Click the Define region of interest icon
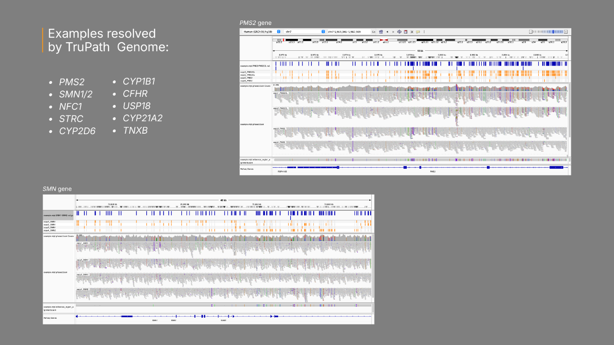The height and width of the screenshot is (345, 614). [x=405, y=32]
